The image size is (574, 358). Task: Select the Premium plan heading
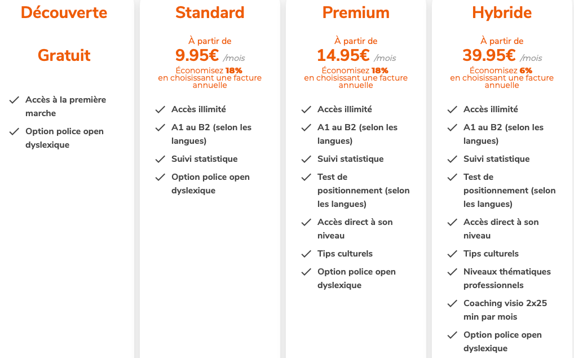pyautogui.click(x=356, y=12)
